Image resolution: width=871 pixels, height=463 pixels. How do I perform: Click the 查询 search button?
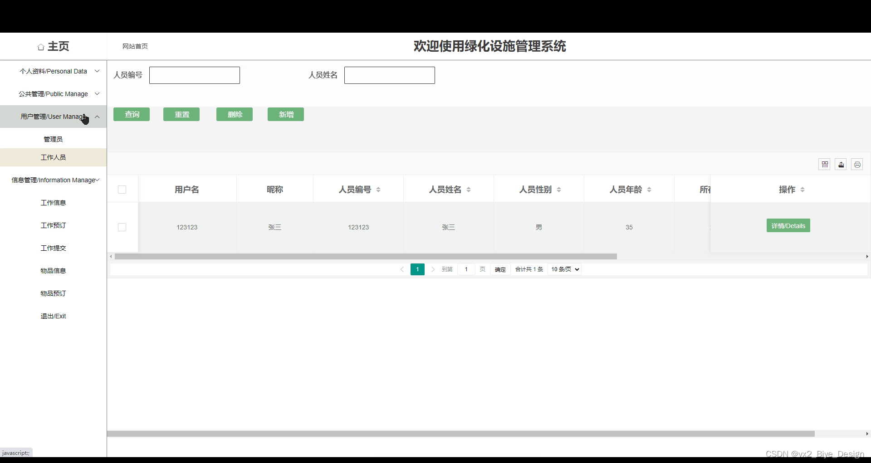(131, 114)
